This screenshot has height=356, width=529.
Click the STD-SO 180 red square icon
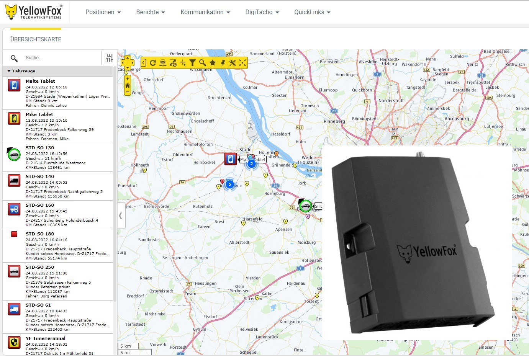tap(14, 234)
